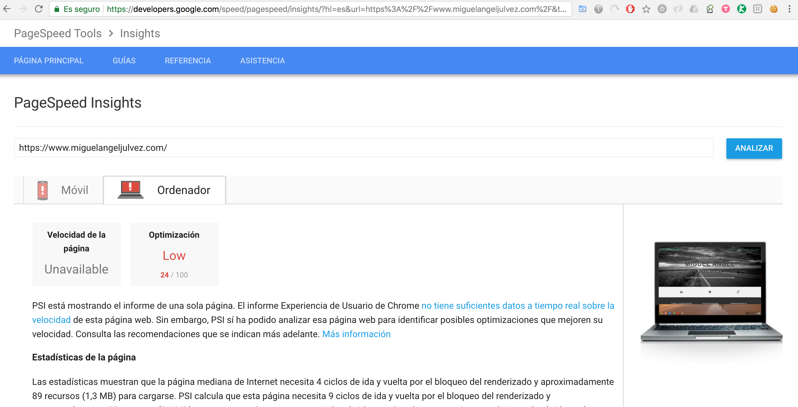Click the gray hash grid extension icon
Screen dimensions: 798x407
tap(758, 9)
